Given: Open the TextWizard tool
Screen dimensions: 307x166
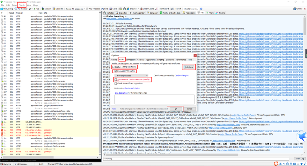Looking at the screenshot, I should 162,9.
